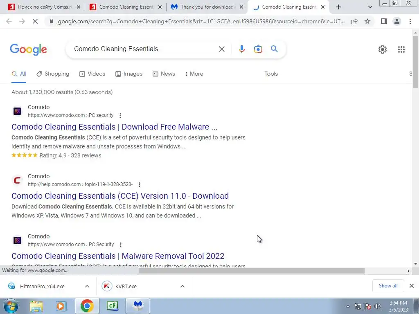Close the downloads bar
This screenshot has width=419, height=314.
[412, 286]
